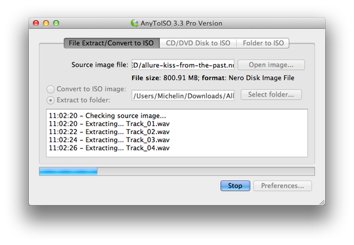
Task: Switch to the CD/DVD Disk to ISO tab
Action: click(x=198, y=43)
